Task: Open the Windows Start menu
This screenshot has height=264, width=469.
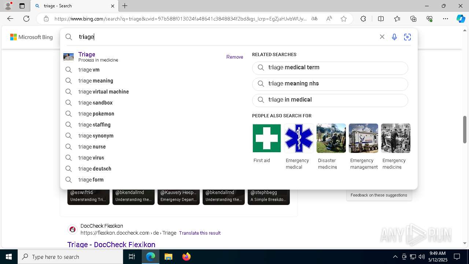Action: 9,257
